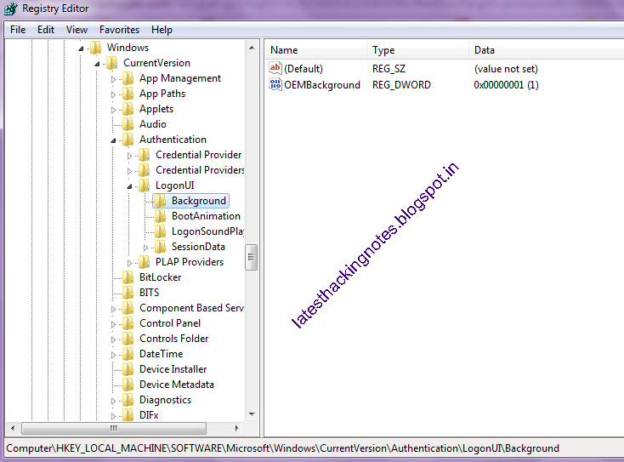Sort values by Type column header

(x=418, y=50)
